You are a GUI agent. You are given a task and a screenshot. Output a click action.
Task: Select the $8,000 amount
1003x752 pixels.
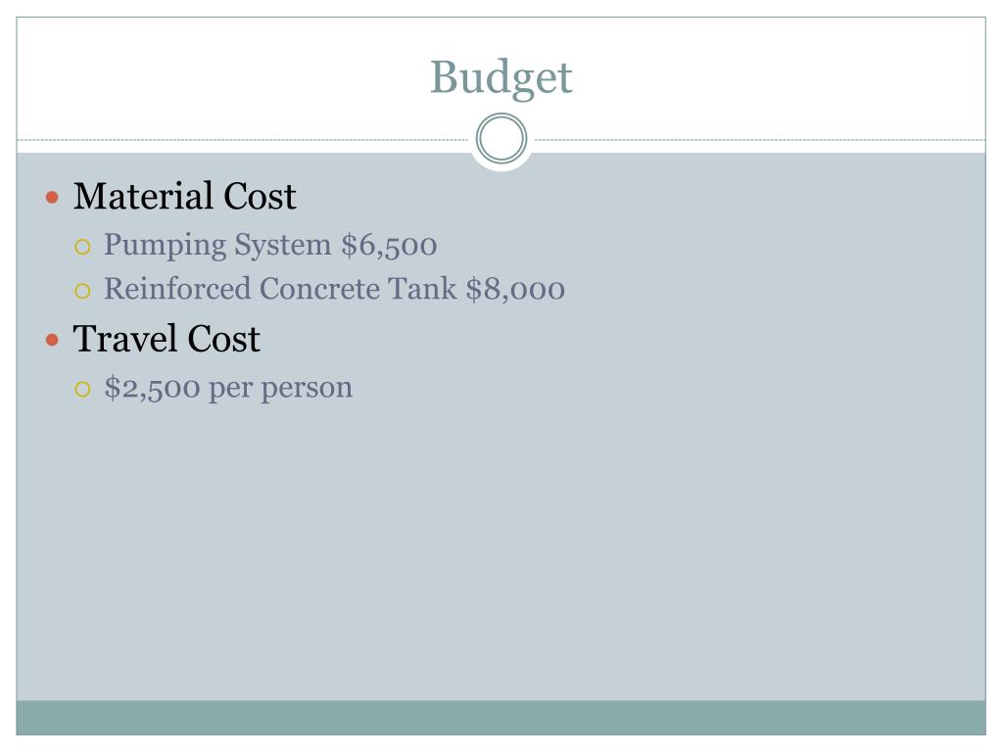click(x=515, y=289)
